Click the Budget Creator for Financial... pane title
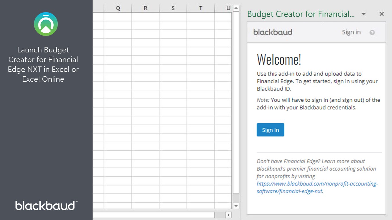 [x=301, y=14]
